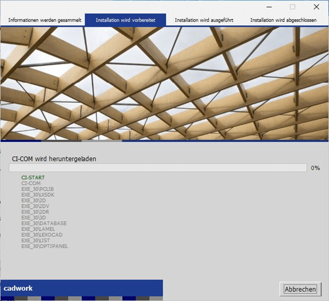Click the cadwork logo banner
This screenshot has height=301, width=329.
81,288
